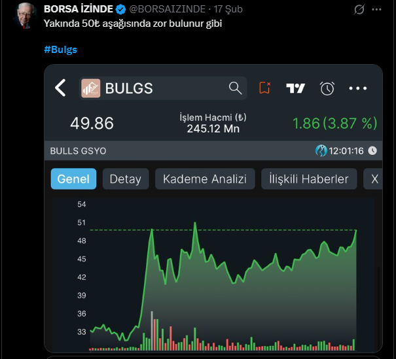Screen dimensions: 396x359
Task: Tap the magnifier search icon
Action: 235,88
